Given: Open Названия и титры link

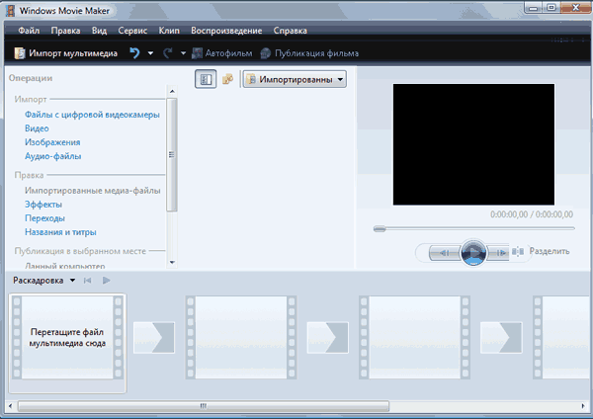Looking at the screenshot, I should click(60, 232).
